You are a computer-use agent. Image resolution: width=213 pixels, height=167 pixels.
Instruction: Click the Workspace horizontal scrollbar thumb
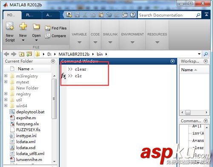coord(188,112)
